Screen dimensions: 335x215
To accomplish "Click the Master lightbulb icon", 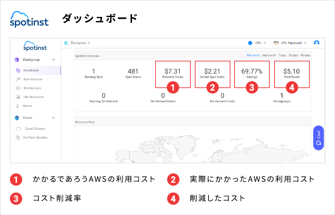I will tap(17, 106).
